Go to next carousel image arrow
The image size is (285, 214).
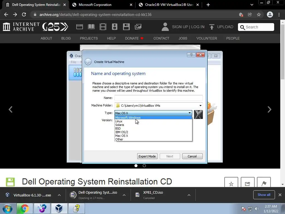point(269,109)
